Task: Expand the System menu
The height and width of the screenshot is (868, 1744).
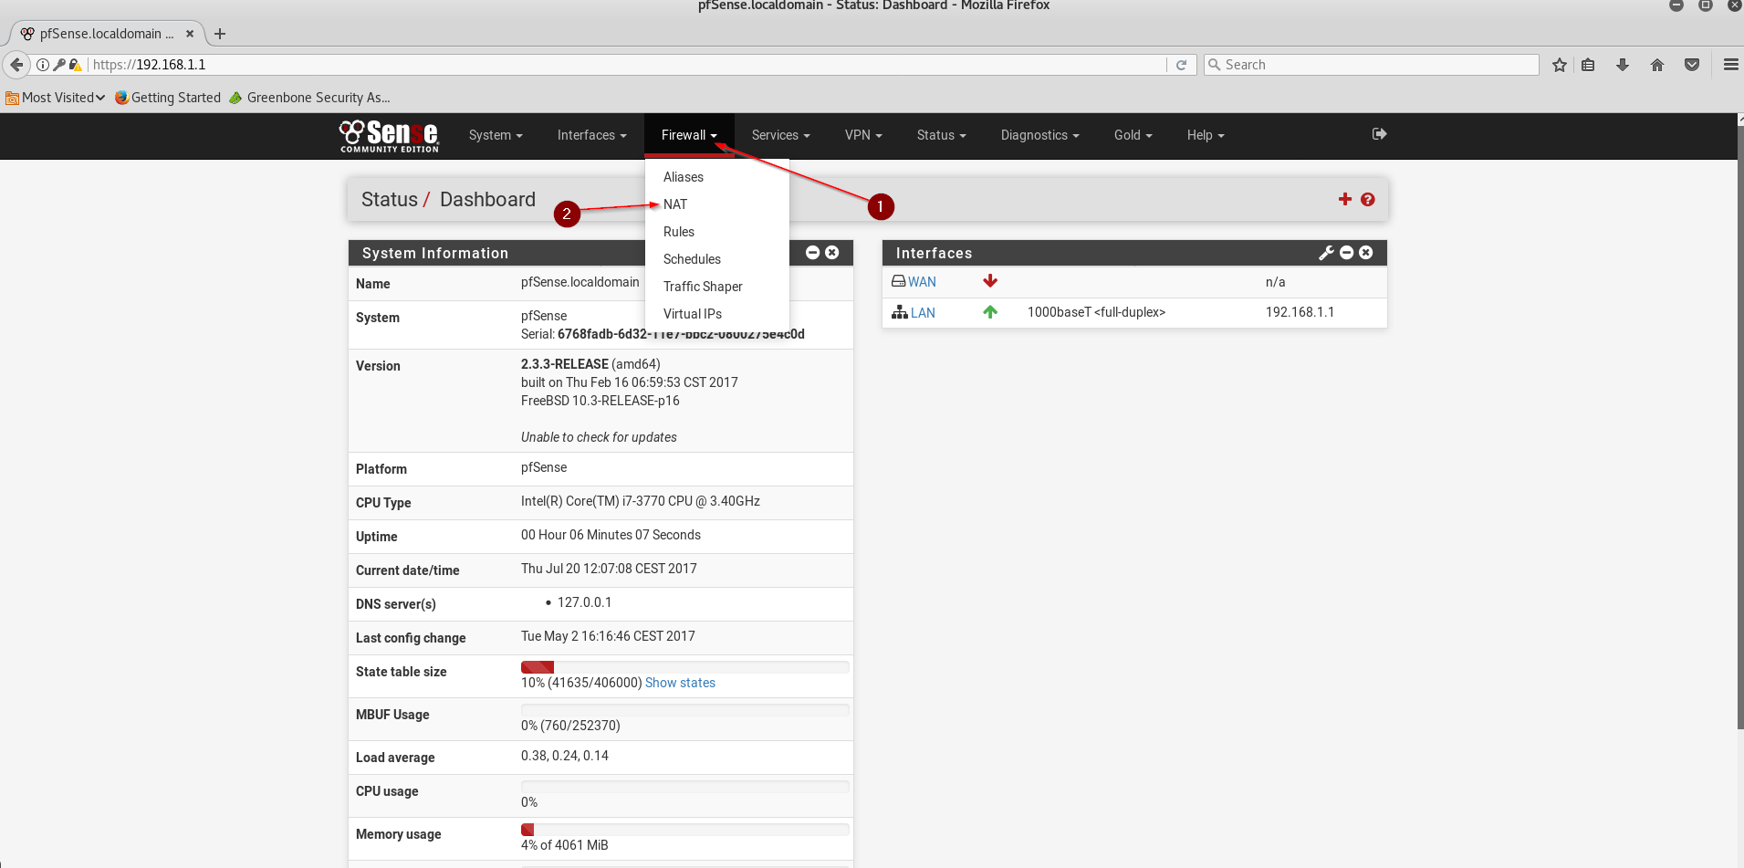Action: (496, 135)
